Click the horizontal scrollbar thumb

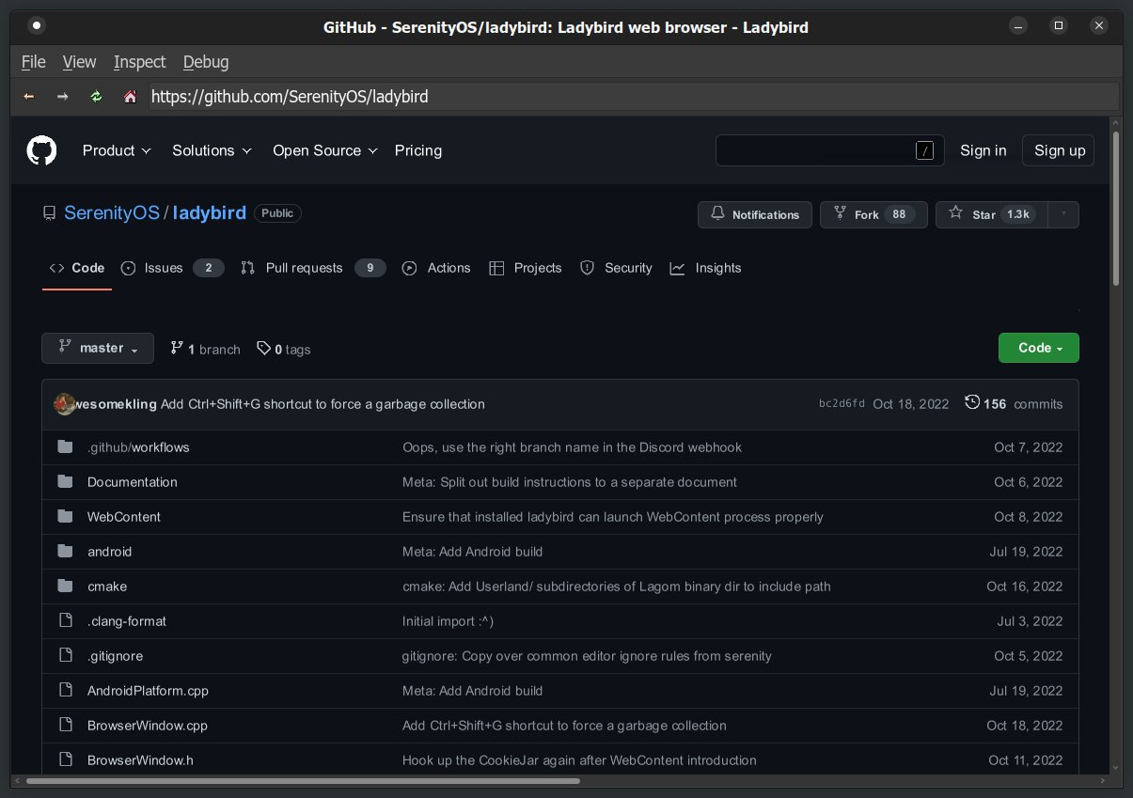tap(303, 780)
